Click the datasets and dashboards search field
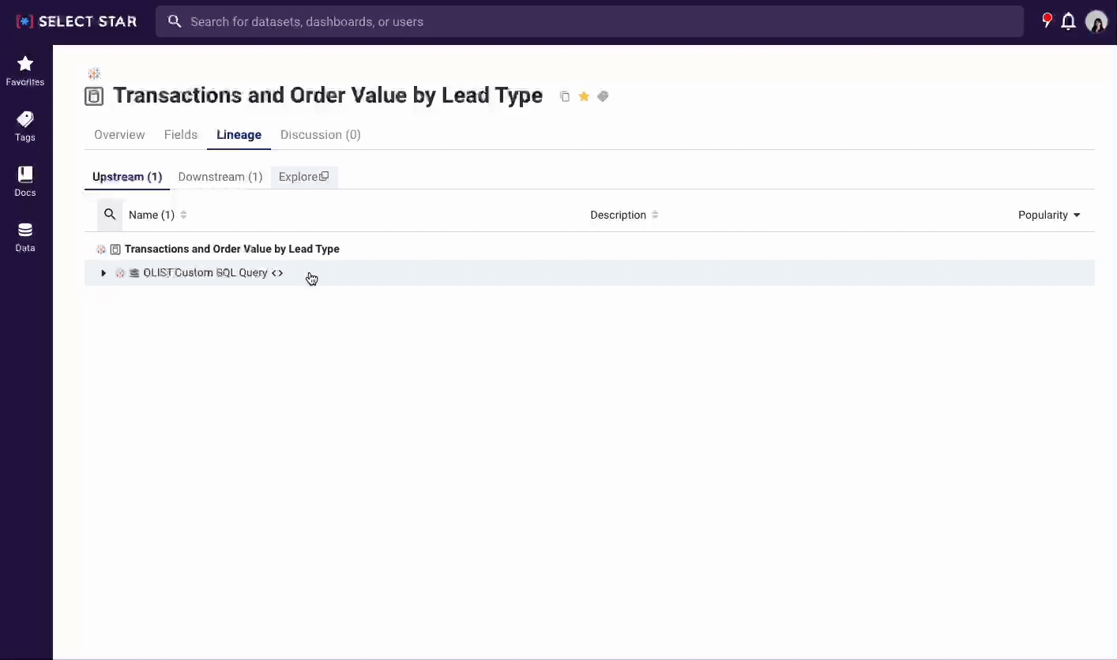The height and width of the screenshot is (660, 1117). [x=589, y=21]
